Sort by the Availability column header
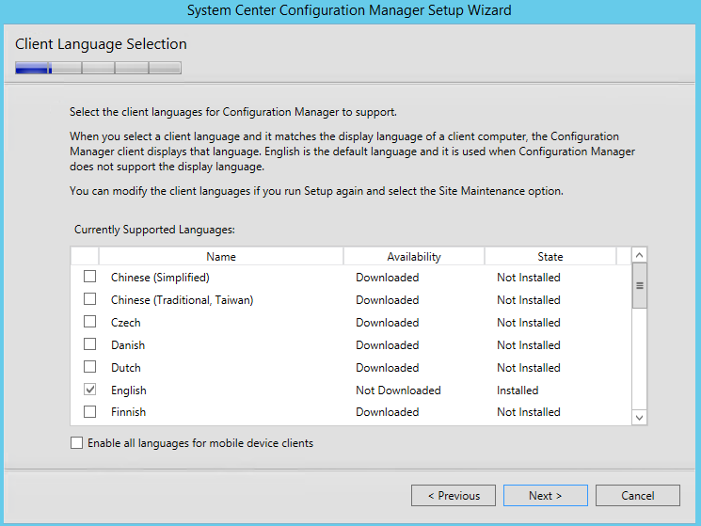This screenshot has width=701, height=526. coord(414,256)
